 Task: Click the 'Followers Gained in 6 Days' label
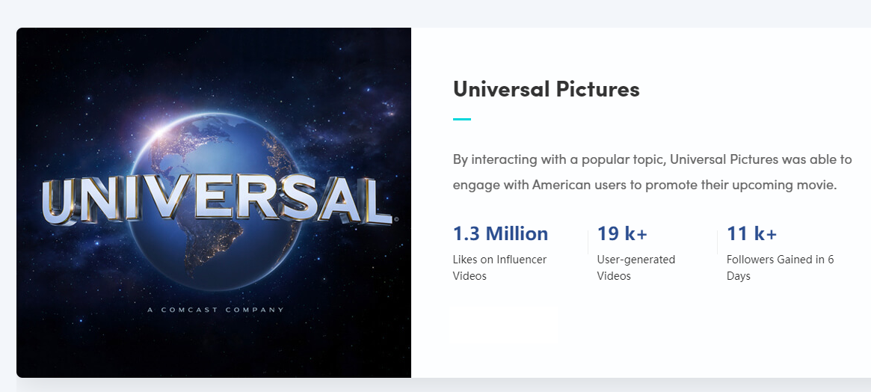(x=780, y=268)
